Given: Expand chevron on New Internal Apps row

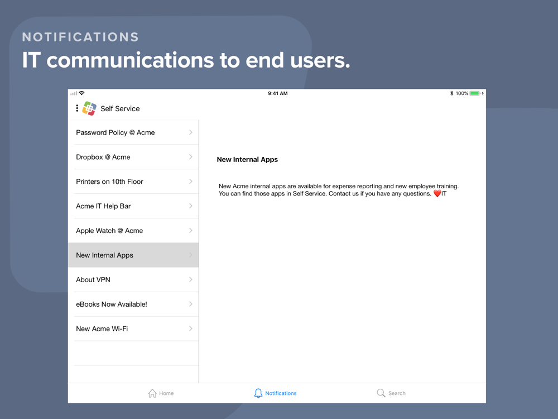Looking at the screenshot, I should coord(191,255).
